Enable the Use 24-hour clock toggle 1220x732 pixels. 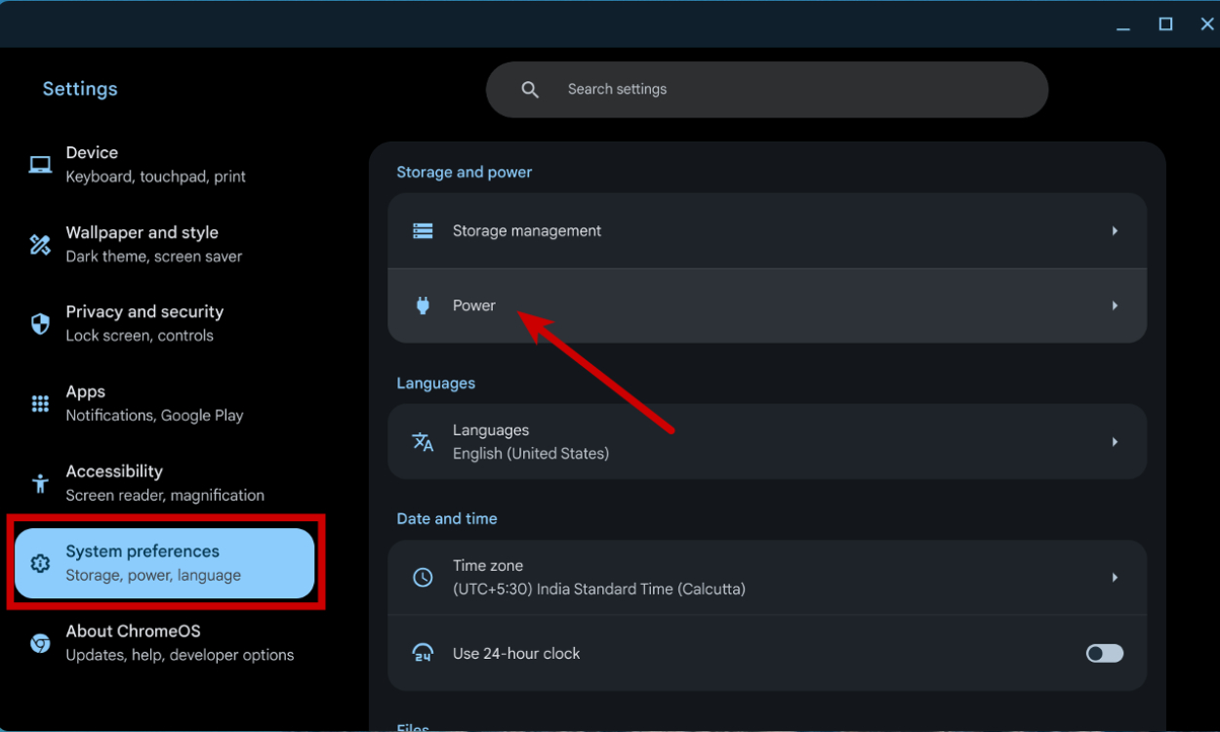(x=1104, y=653)
